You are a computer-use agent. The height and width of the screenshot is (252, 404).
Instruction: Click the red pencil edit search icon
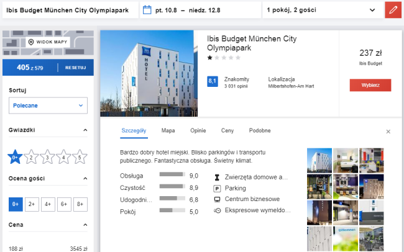click(393, 10)
